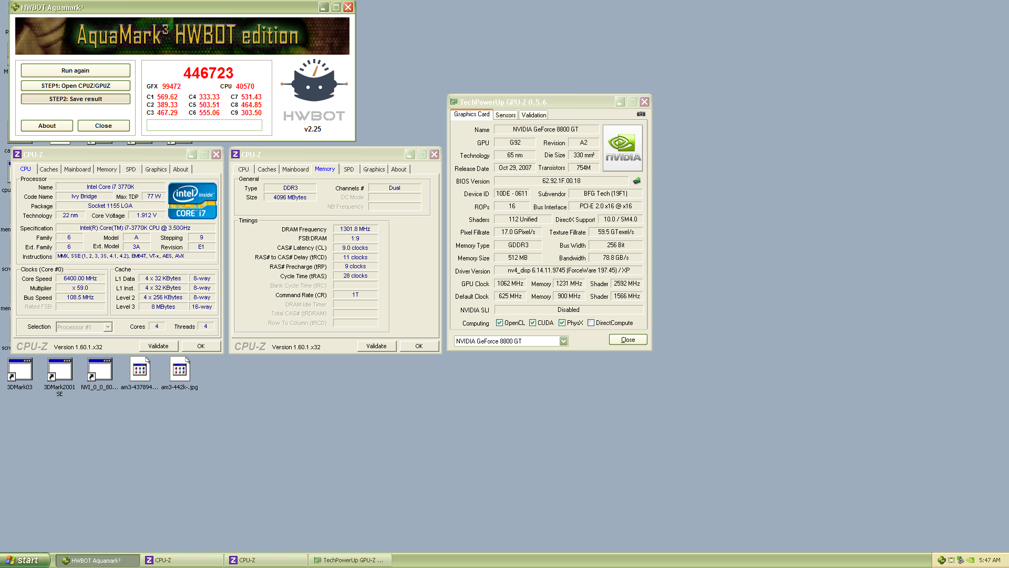Screen dimensions: 1009x568
Task: Toggle the PhysX checkbox in GPU-Z
Action: [x=562, y=323]
